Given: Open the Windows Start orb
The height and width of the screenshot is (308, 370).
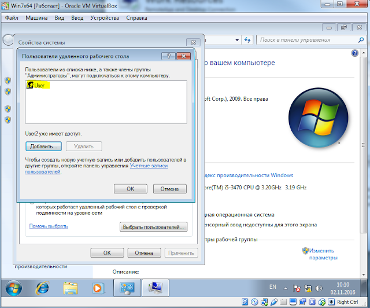Looking at the screenshot, I should (14, 288).
